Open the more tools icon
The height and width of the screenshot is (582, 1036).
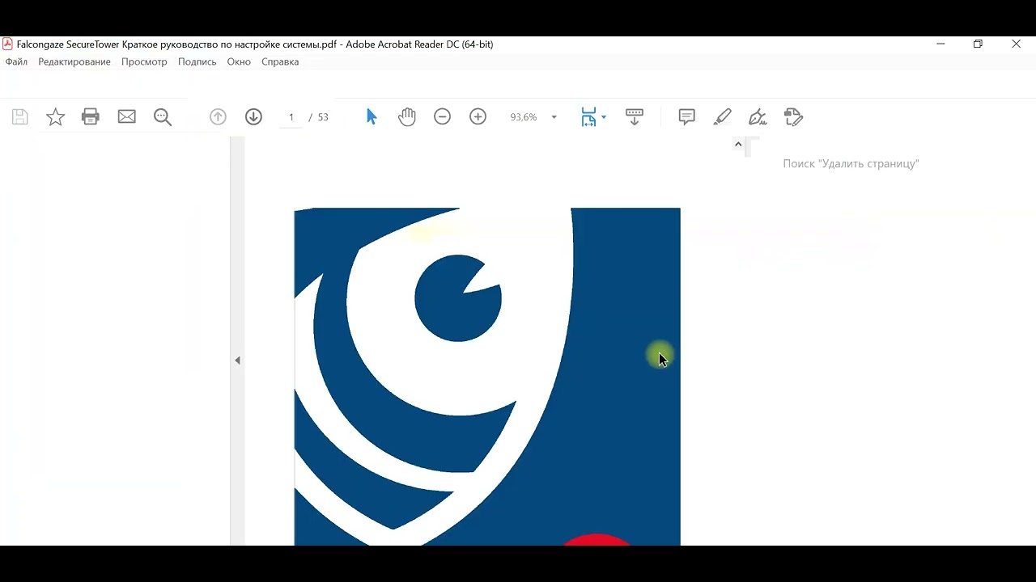coord(793,117)
